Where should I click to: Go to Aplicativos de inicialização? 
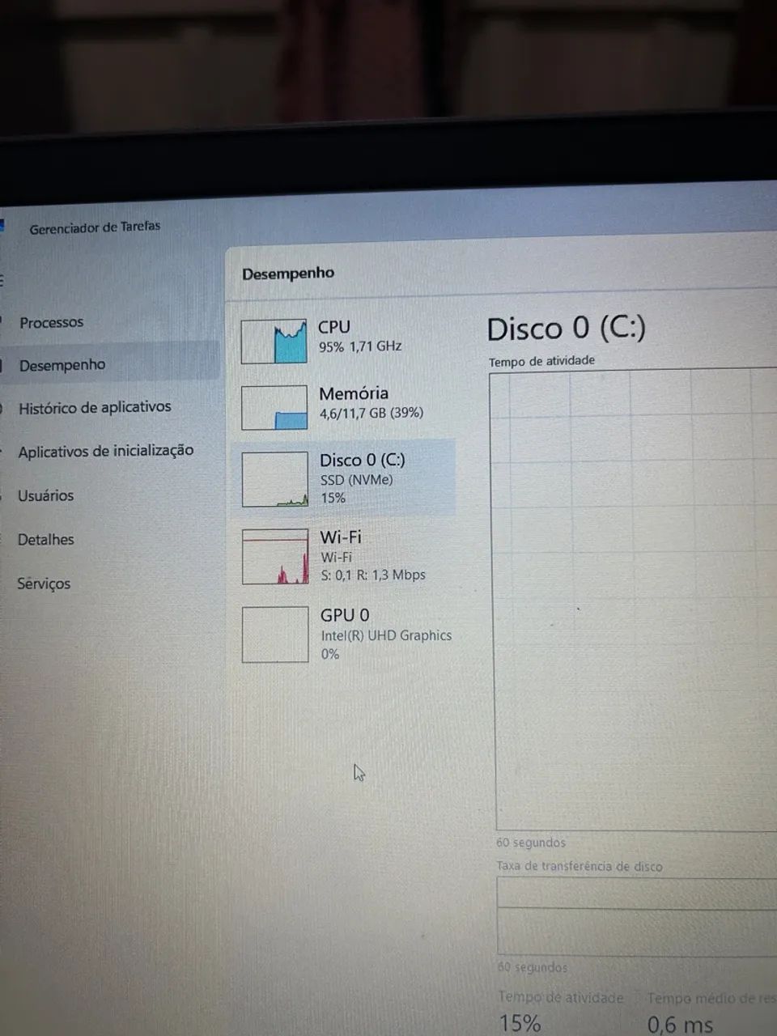pyautogui.click(x=106, y=451)
